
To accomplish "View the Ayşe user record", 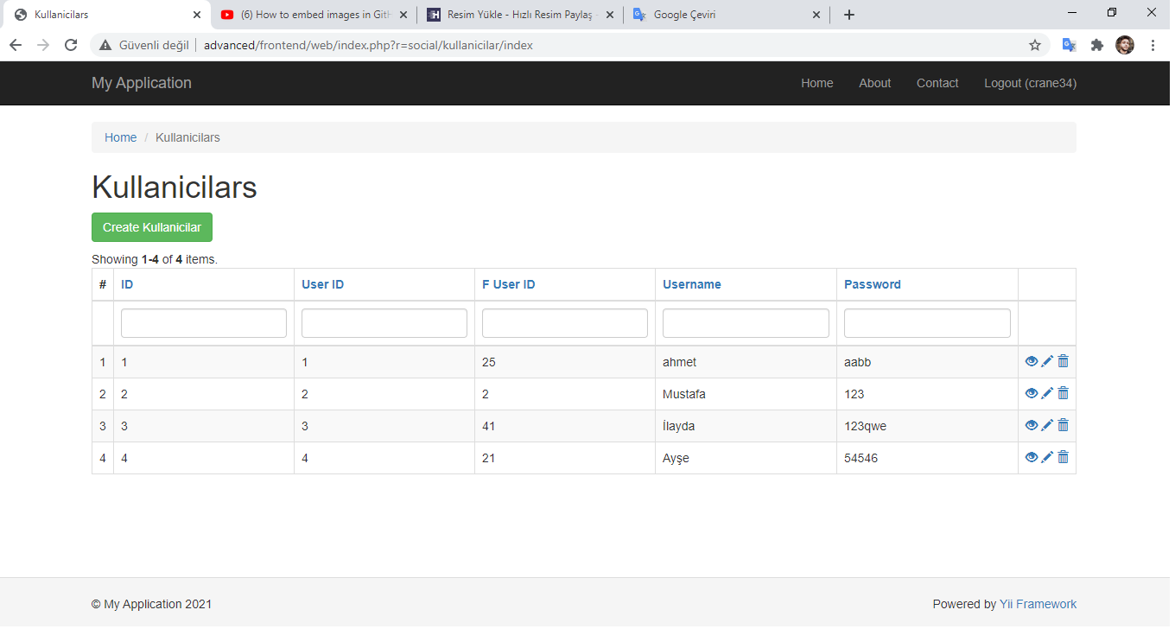I will [1031, 457].
